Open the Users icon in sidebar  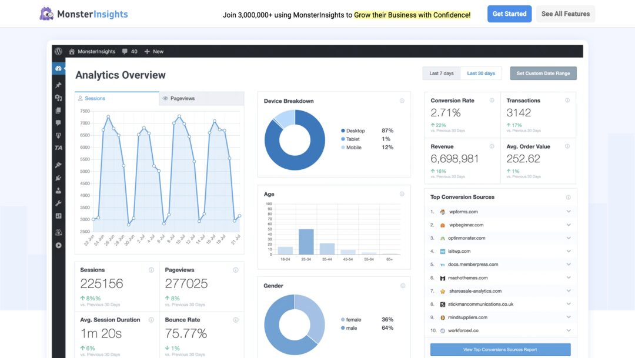pyautogui.click(x=58, y=190)
